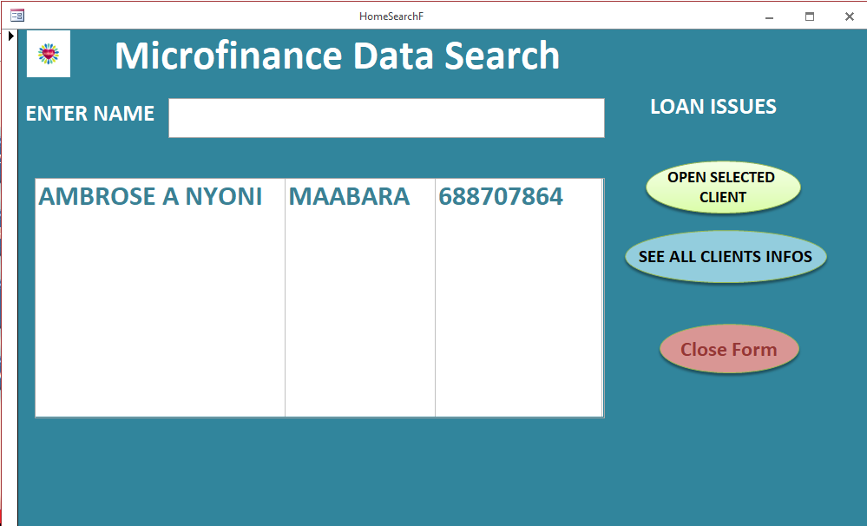Click the colorful logo image beside the heading

[x=49, y=55]
